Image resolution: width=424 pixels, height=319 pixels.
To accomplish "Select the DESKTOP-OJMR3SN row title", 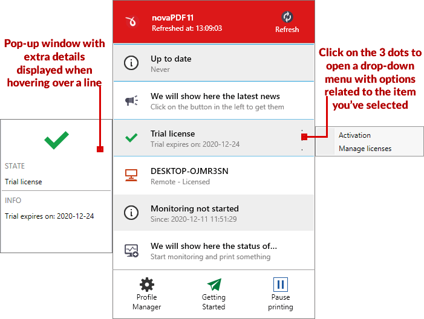I will click(189, 171).
